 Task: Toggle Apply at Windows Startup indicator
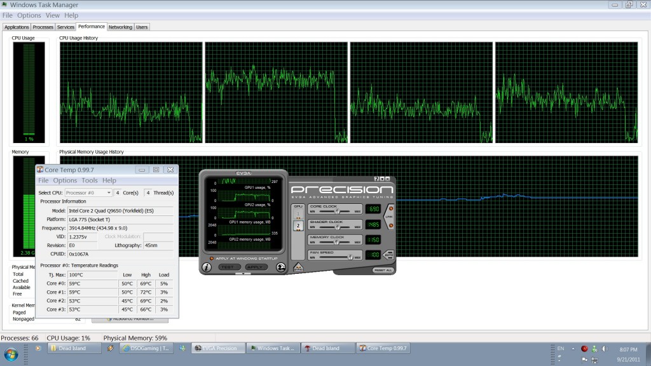[x=212, y=259]
